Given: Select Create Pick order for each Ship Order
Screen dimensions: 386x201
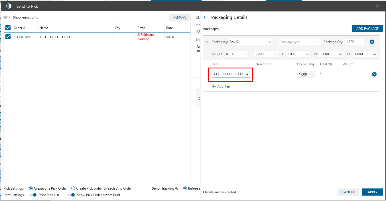Looking at the screenshot, I should [x=73, y=188].
